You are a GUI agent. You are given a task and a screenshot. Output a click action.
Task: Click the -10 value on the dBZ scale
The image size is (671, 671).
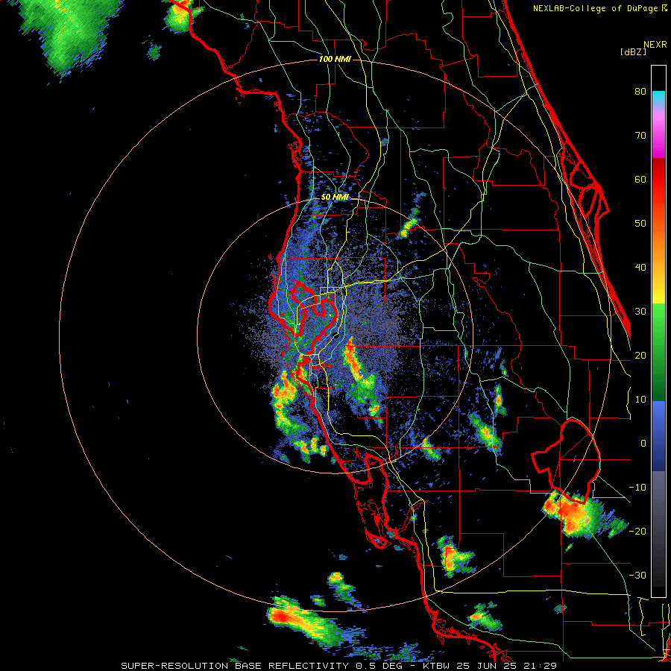pyautogui.click(x=637, y=488)
